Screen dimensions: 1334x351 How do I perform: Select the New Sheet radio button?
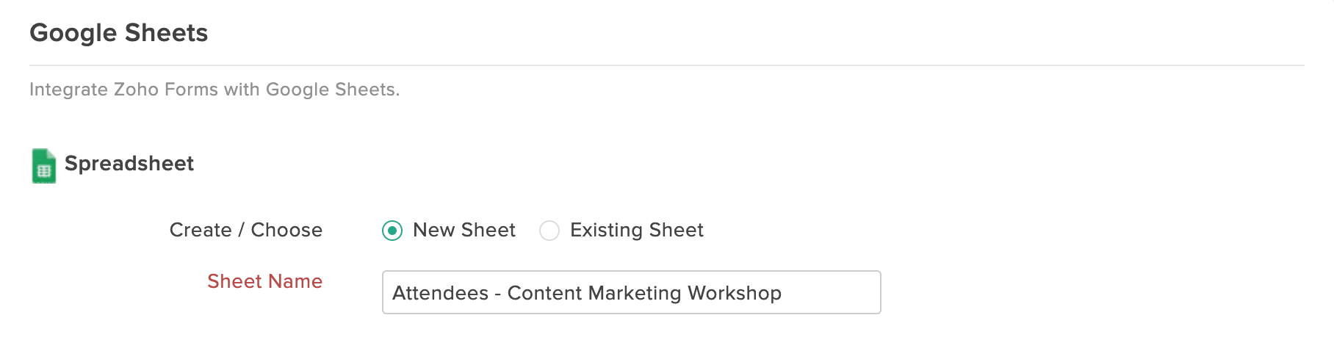[x=392, y=231]
